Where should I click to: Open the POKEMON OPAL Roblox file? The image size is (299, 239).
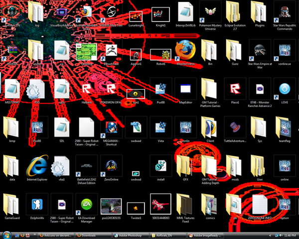coord(111,89)
